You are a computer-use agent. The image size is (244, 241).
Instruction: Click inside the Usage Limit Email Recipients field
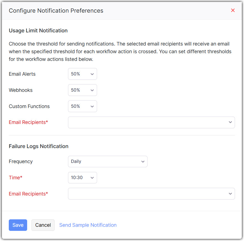tap(148, 122)
